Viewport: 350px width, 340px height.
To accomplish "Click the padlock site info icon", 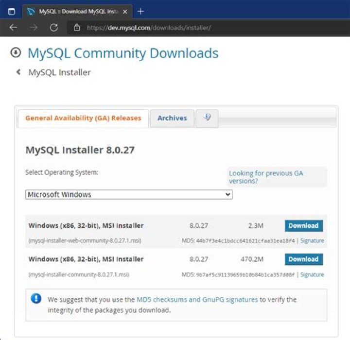I will (x=77, y=27).
